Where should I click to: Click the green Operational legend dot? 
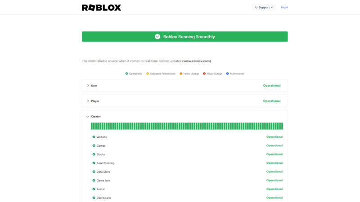(x=126, y=74)
